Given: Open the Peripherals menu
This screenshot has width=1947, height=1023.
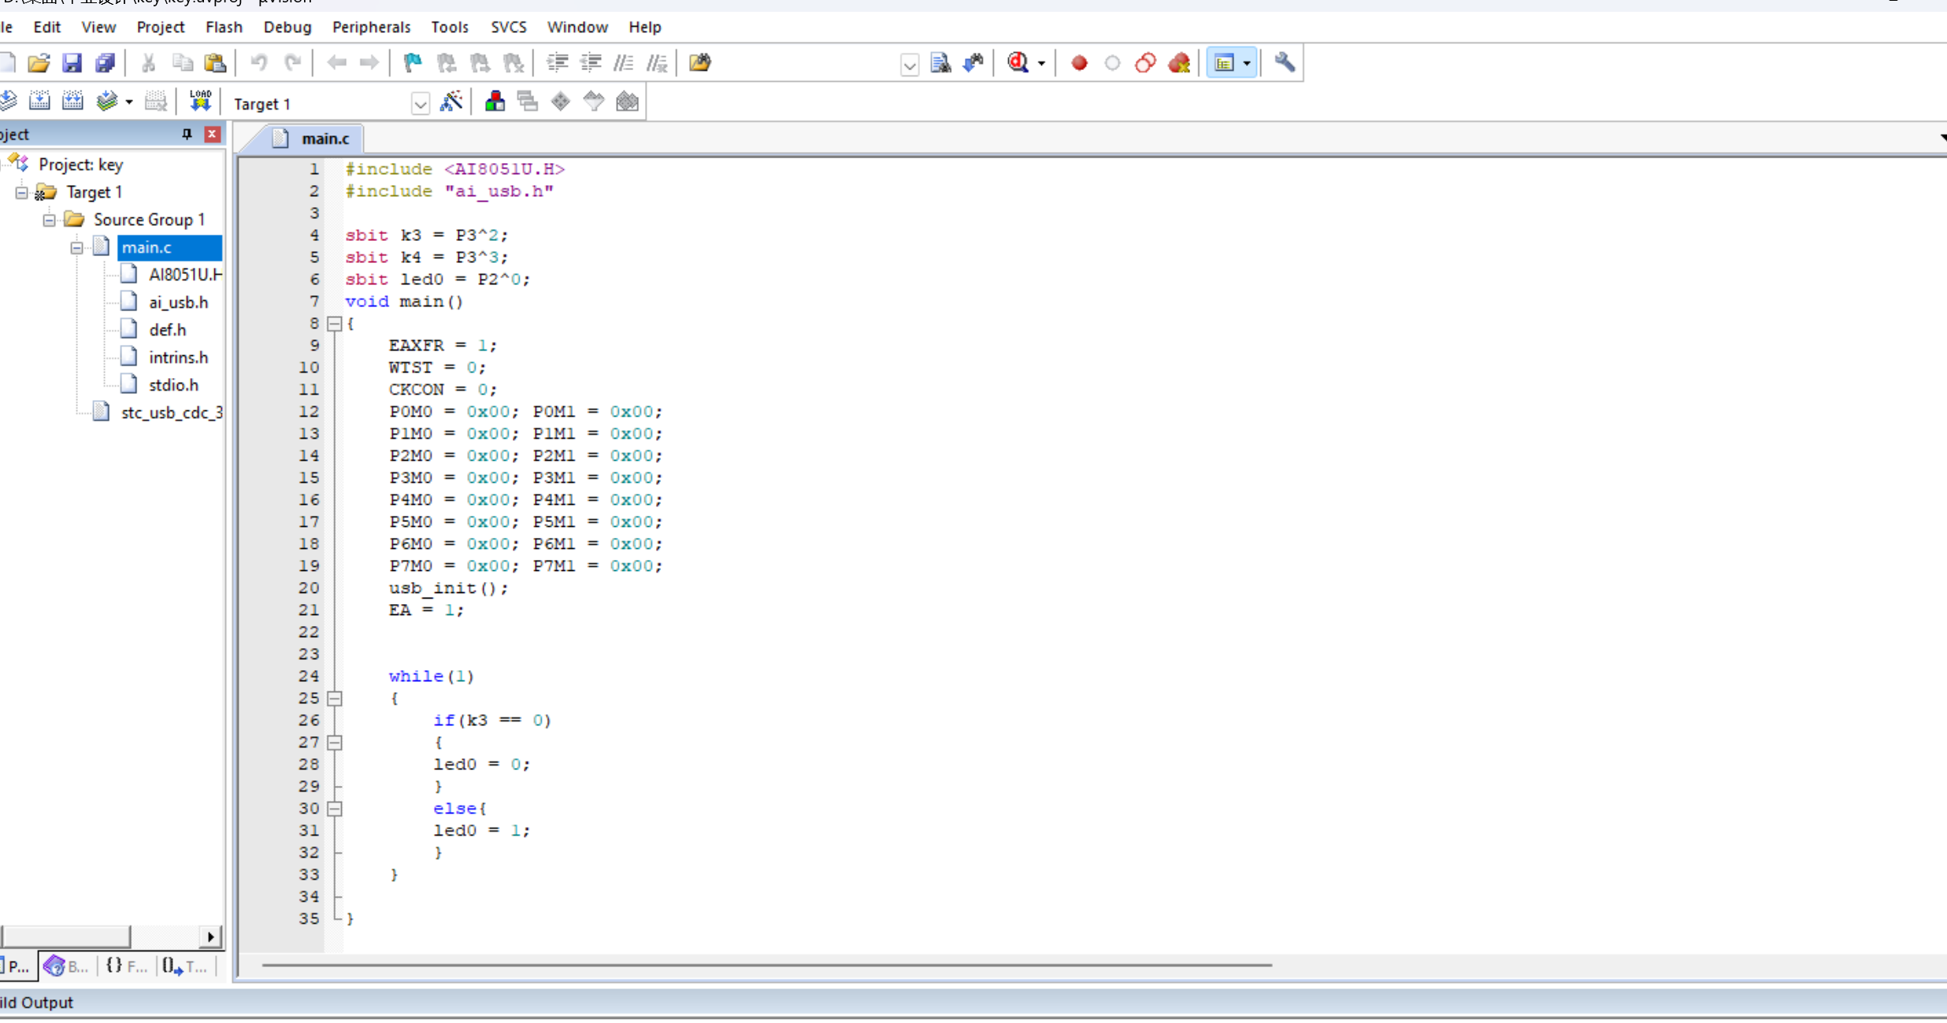Looking at the screenshot, I should pyautogui.click(x=371, y=27).
